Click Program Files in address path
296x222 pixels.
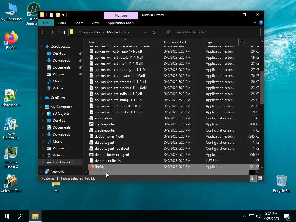tap(90, 32)
